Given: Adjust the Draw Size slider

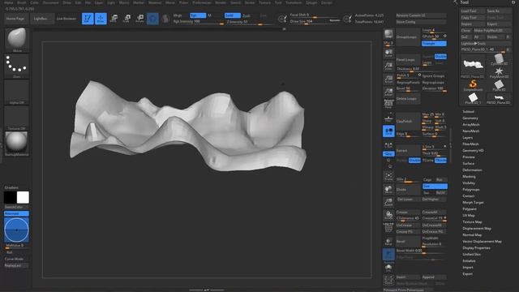Looking at the screenshot, I should (x=315, y=22).
